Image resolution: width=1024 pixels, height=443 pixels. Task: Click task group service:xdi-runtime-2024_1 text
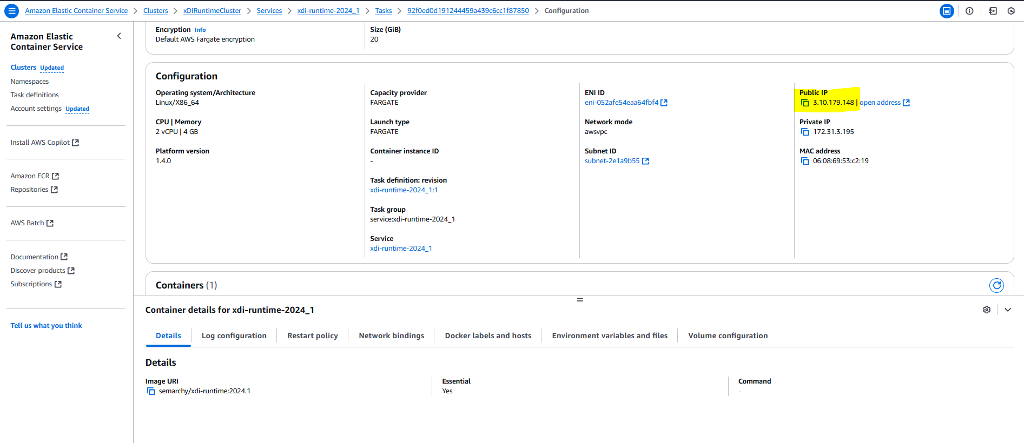pos(413,219)
